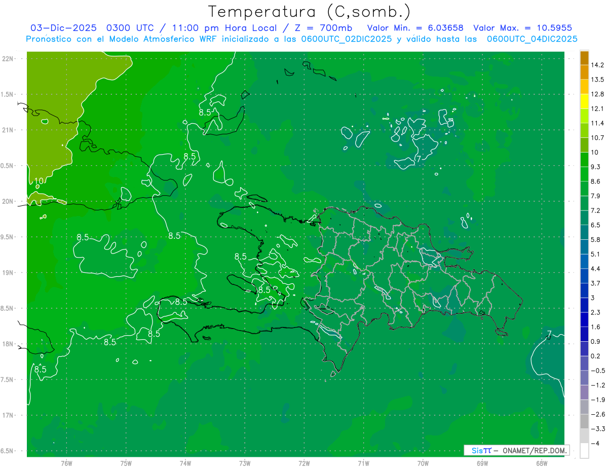Click legend value "-0.5"
This screenshot has height=470, width=608.
click(597, 371)
